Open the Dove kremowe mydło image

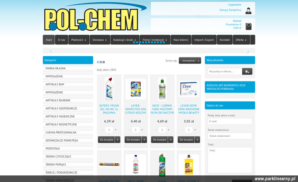coord(189,89)
